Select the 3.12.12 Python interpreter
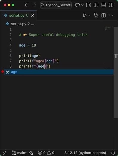 tap(85, 153)
